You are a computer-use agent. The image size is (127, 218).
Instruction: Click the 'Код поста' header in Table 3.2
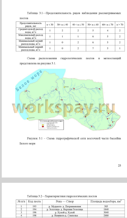(x=34, y=201)
